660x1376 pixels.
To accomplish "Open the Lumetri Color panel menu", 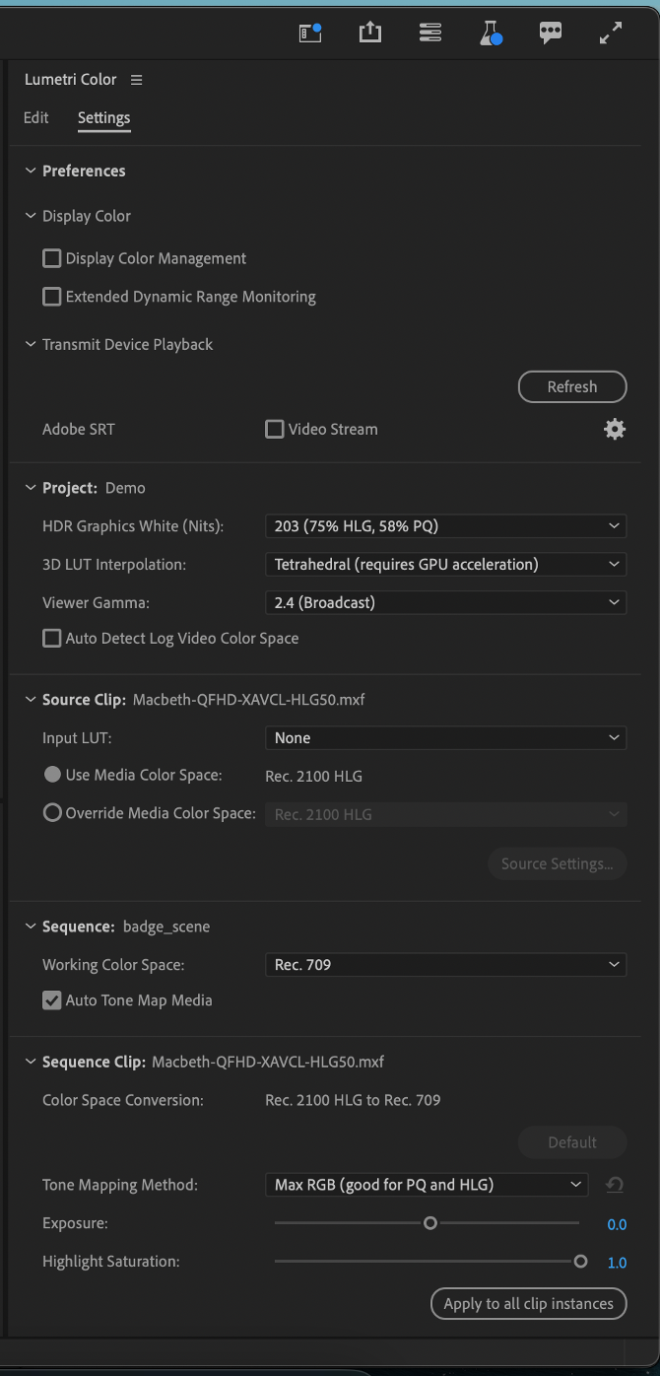I will 137,80.
